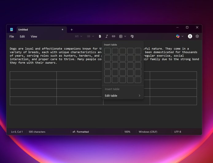Select center cell of Insert table grid
Viewport: 213px width, 163px height.
coord(123,65)
